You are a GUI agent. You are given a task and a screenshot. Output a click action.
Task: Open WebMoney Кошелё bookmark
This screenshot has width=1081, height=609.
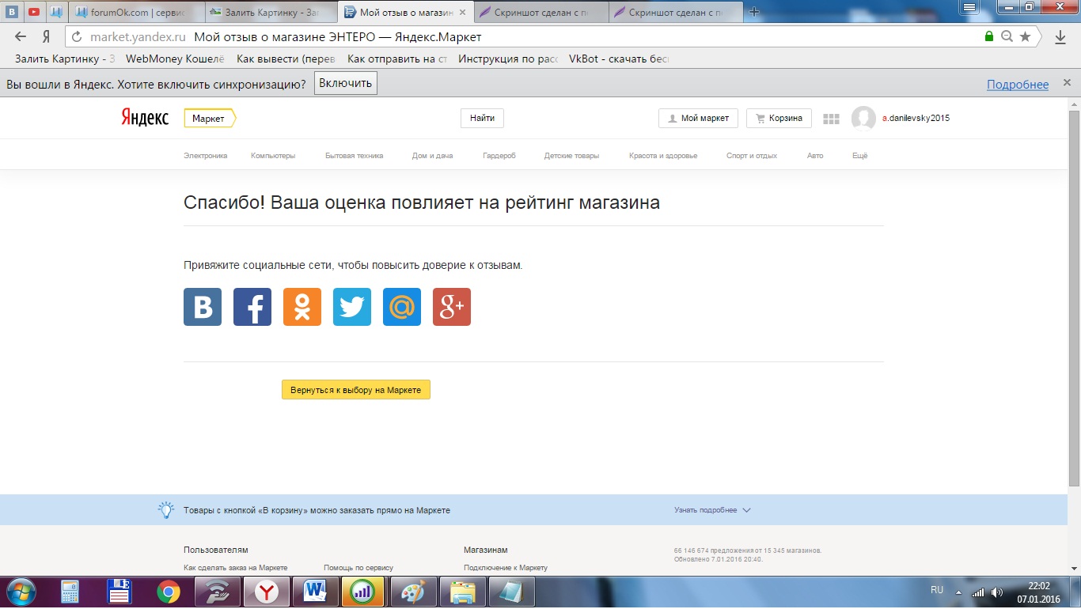click(176, 59)
